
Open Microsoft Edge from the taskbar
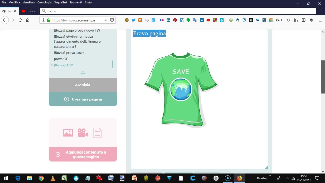pyautogui.click(x=18, y=178)
